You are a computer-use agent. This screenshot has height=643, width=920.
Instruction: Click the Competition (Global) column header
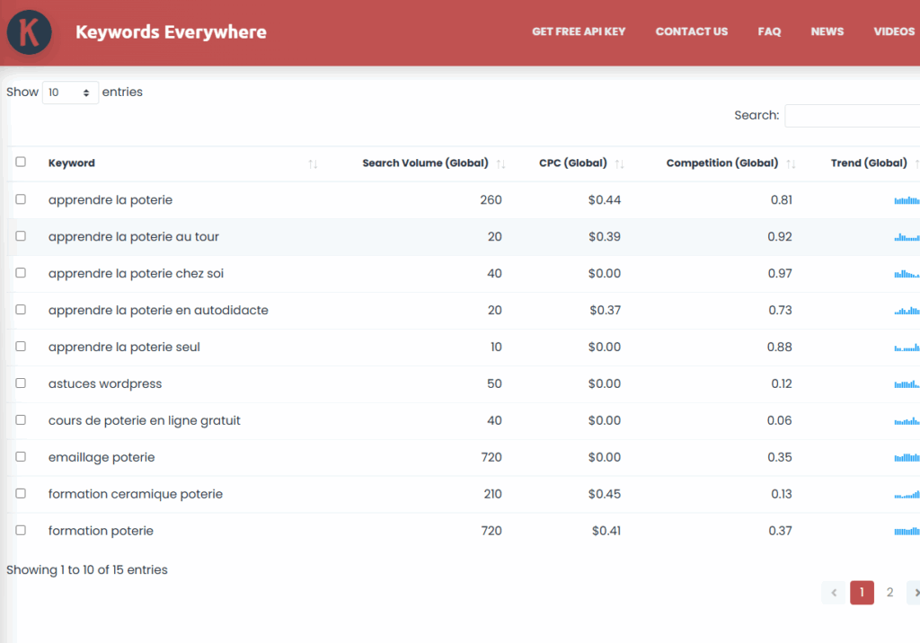pos(722,163)
